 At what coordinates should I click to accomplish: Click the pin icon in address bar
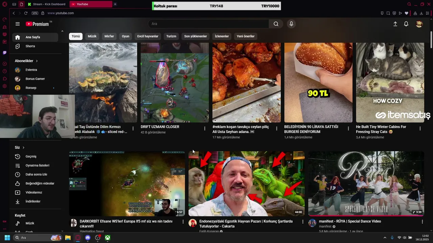tap(382, 13)
